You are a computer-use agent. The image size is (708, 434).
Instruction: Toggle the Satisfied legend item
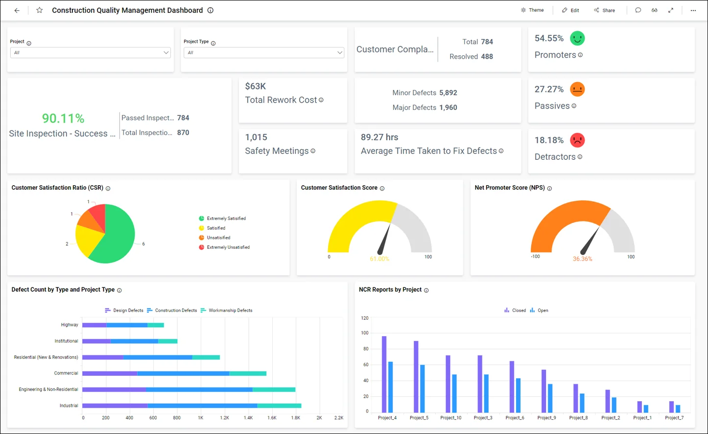click(x=212, y=228)
